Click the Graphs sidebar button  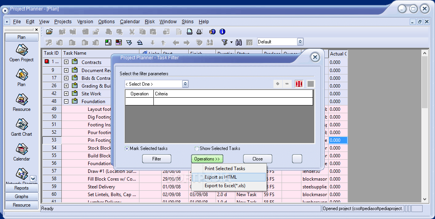tap(22, 196)
